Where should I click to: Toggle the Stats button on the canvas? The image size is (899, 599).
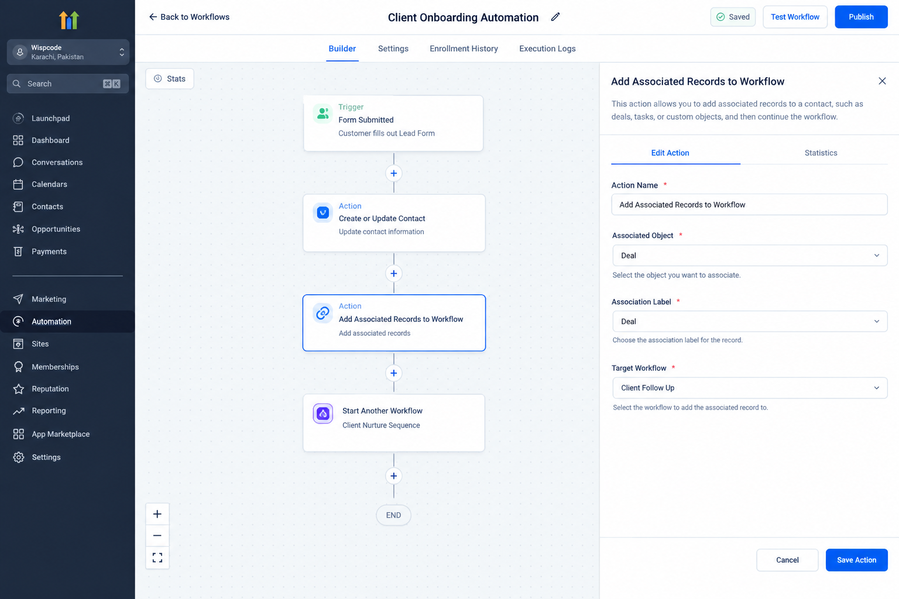pos(170,79)
